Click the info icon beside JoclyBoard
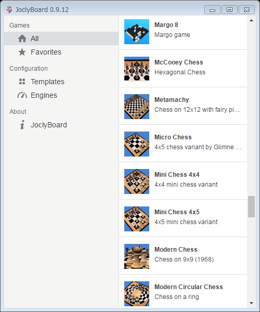Viewport: 260px width, 312px height. pyautogui.click(x=22, y=125)
